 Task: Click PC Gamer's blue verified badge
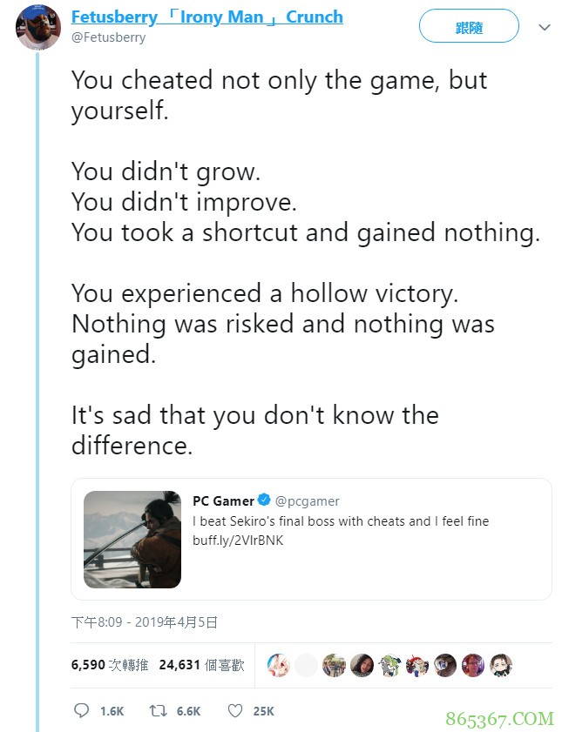point(265,501)
